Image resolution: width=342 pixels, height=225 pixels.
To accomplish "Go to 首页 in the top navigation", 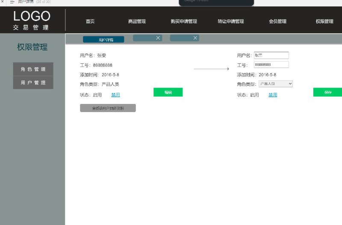I will click(x=90, y=21).
